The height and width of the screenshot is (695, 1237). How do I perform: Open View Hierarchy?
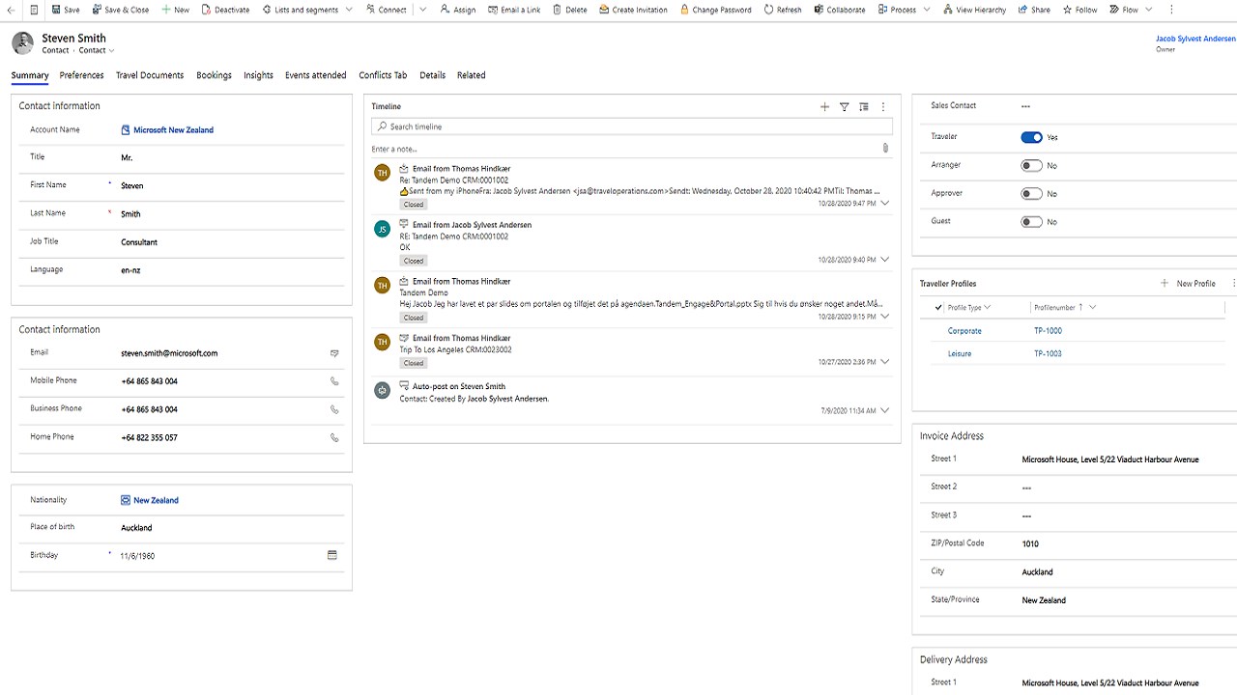coord(973,10)
